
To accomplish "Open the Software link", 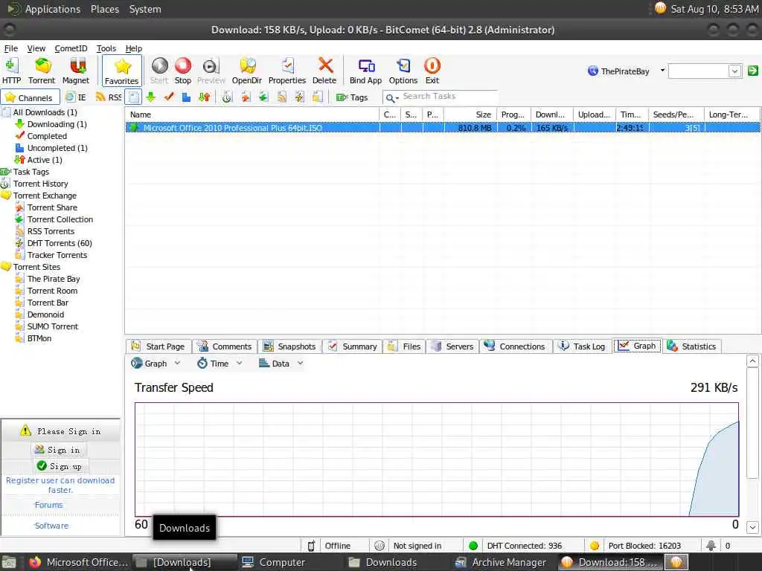I will (x=51, y=526).
